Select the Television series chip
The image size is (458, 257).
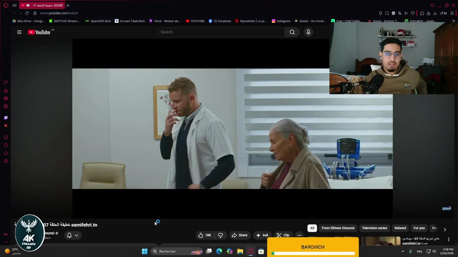click(375, 228)
